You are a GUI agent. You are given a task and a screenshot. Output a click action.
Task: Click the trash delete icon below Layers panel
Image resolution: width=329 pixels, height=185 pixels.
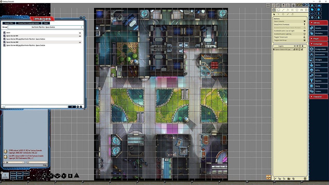click(305, 179)
